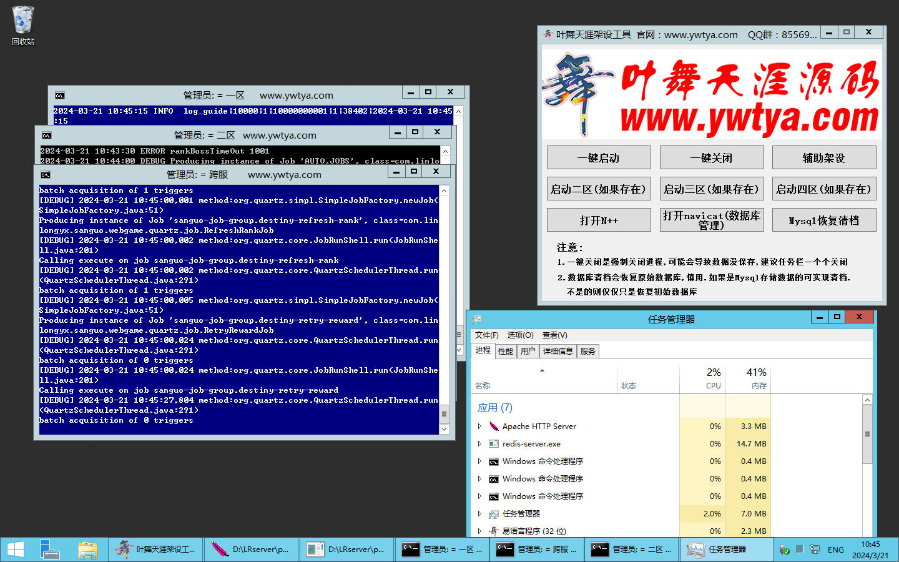Click the Task Manager list scrollbar thumb

tap(867, 434)
